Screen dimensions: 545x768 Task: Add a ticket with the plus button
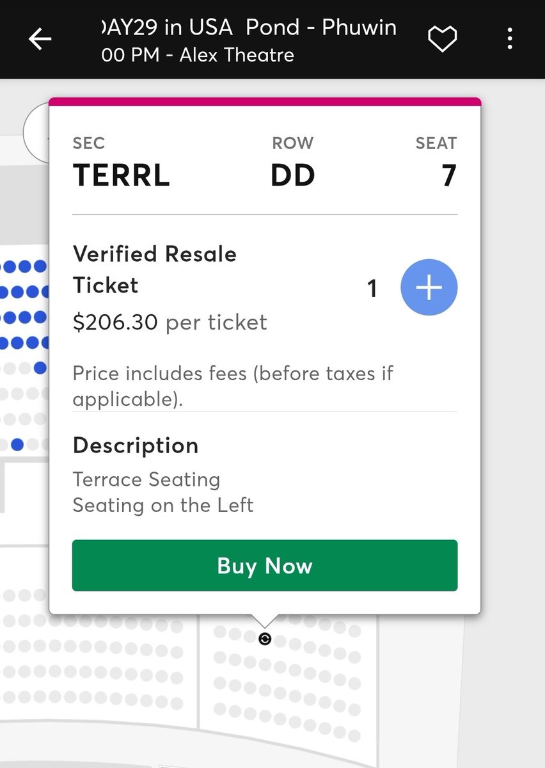point(429,288)
